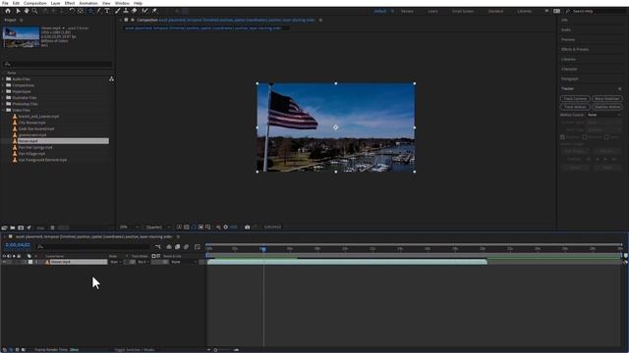Select the Roto Brush tool
Screen dimensions: 629x353
144,11
